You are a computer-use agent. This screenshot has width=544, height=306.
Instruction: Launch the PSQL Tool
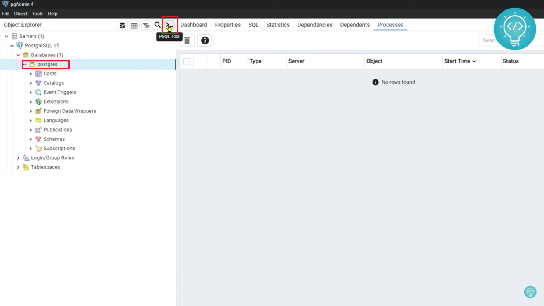[x=169, y=25]
